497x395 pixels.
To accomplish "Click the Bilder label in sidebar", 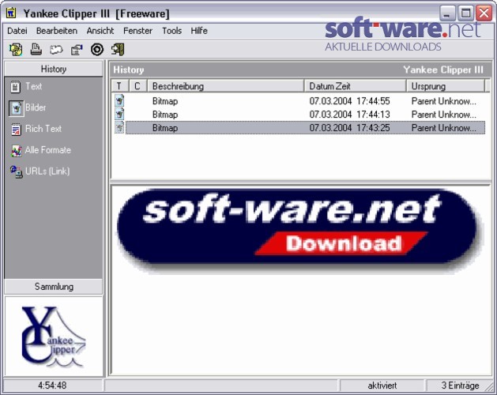I will tap(36, 107).
